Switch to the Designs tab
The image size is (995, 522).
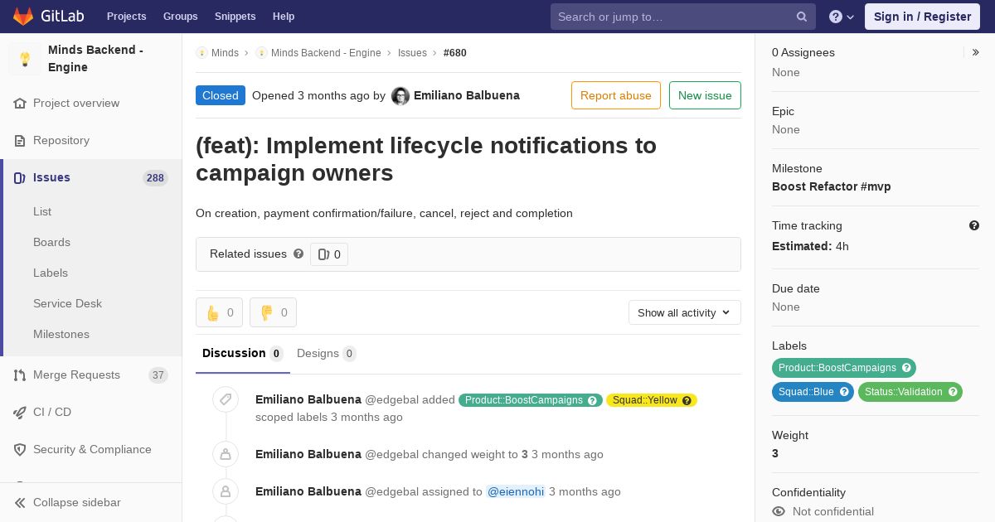tap(326, 354)
